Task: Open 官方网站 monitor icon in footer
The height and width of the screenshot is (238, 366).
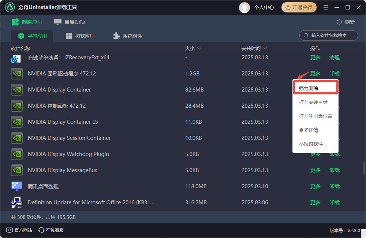Action: tap(10, 230)
